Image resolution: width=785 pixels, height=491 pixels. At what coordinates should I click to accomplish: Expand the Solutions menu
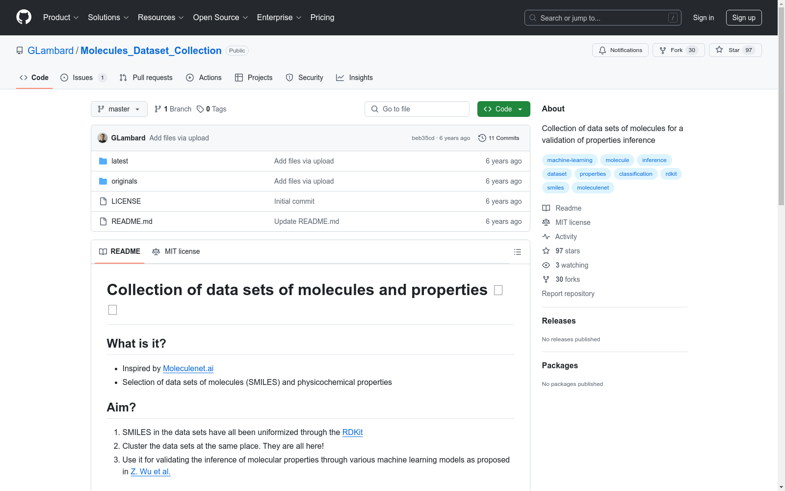coord(108,17)
